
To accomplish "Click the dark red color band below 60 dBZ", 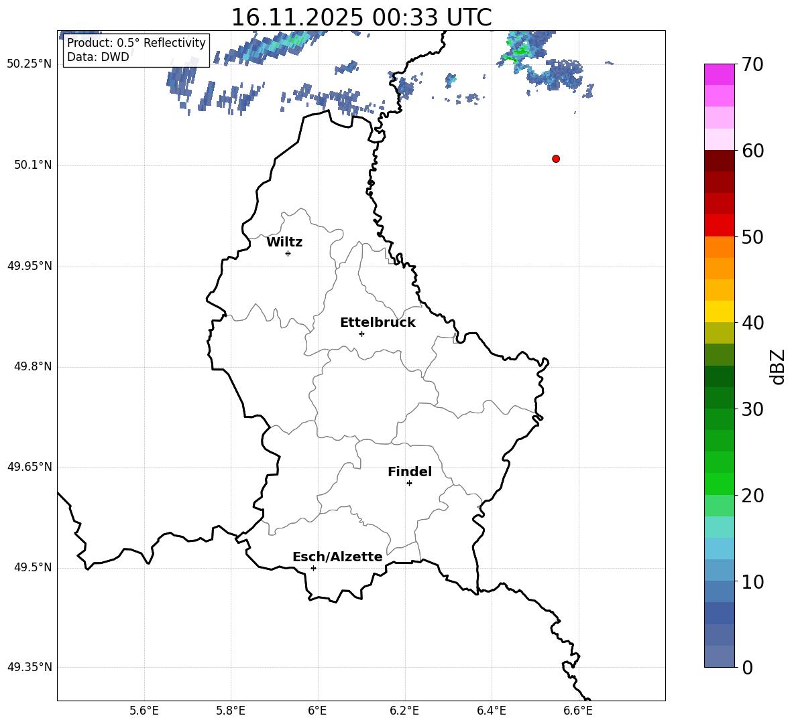I will click(x=720, y=161).
